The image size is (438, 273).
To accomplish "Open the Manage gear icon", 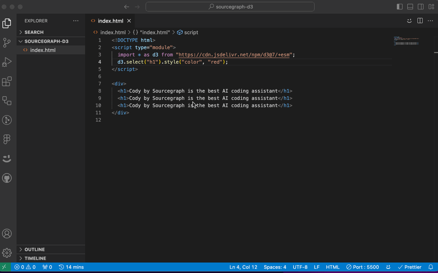I will [7, 253].
